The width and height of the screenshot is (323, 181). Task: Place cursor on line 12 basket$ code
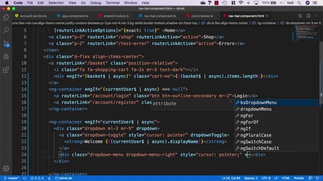(96, 76)
